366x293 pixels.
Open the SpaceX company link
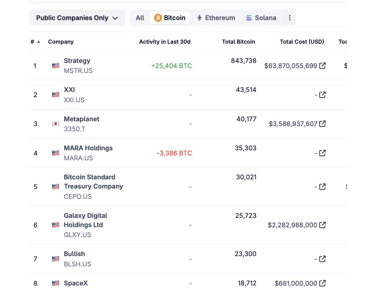[x=76, y=283]
